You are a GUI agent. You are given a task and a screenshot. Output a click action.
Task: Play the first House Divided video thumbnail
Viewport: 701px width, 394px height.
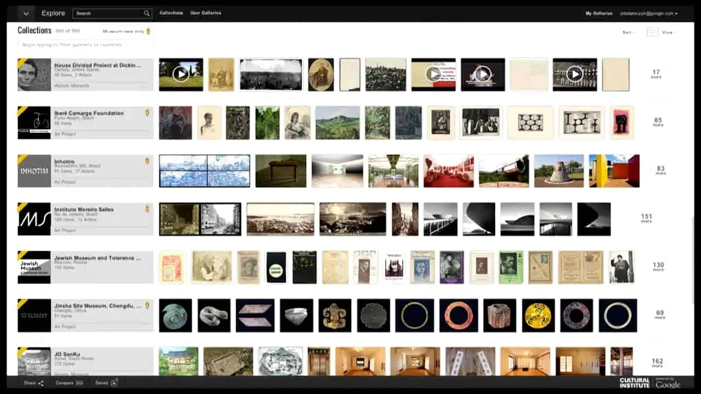(x=181, y=74)
